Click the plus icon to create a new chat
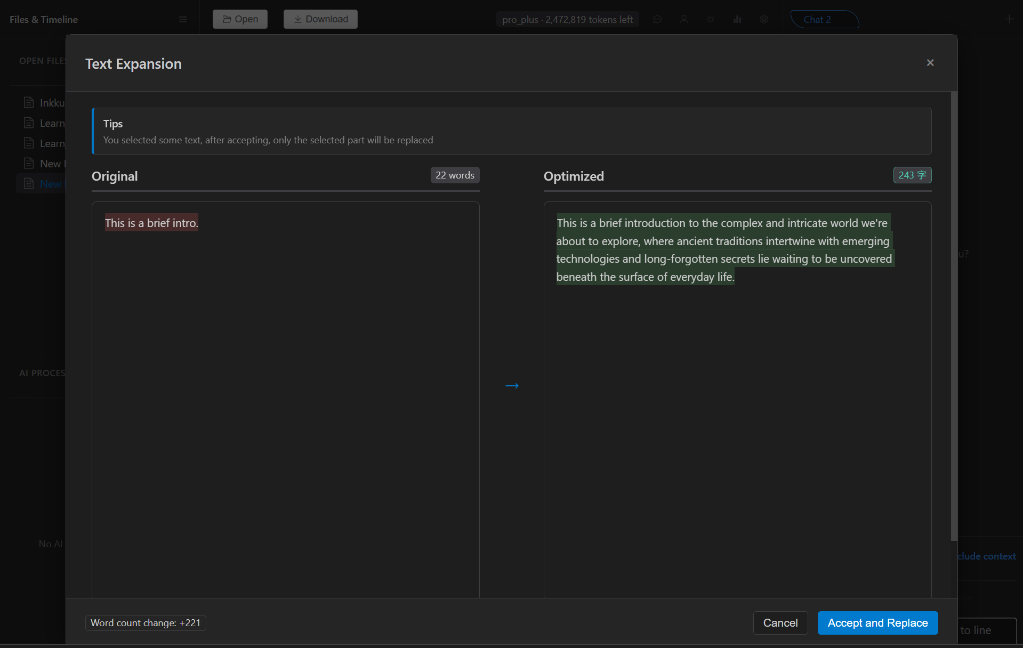The height and width of the screenshot is (648, 1023). (1009, 19)
